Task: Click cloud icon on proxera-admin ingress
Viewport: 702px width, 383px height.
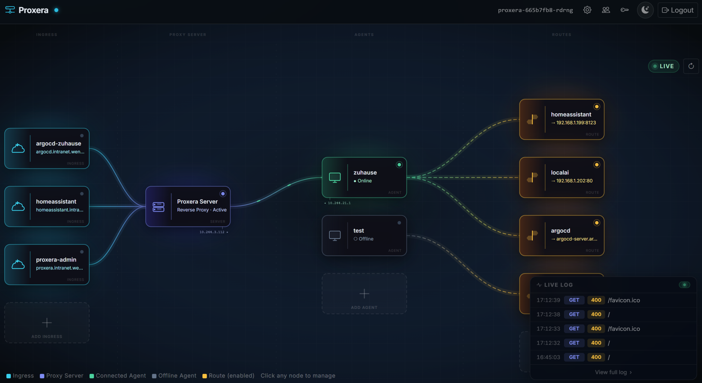Action: (x=18, y=265)
